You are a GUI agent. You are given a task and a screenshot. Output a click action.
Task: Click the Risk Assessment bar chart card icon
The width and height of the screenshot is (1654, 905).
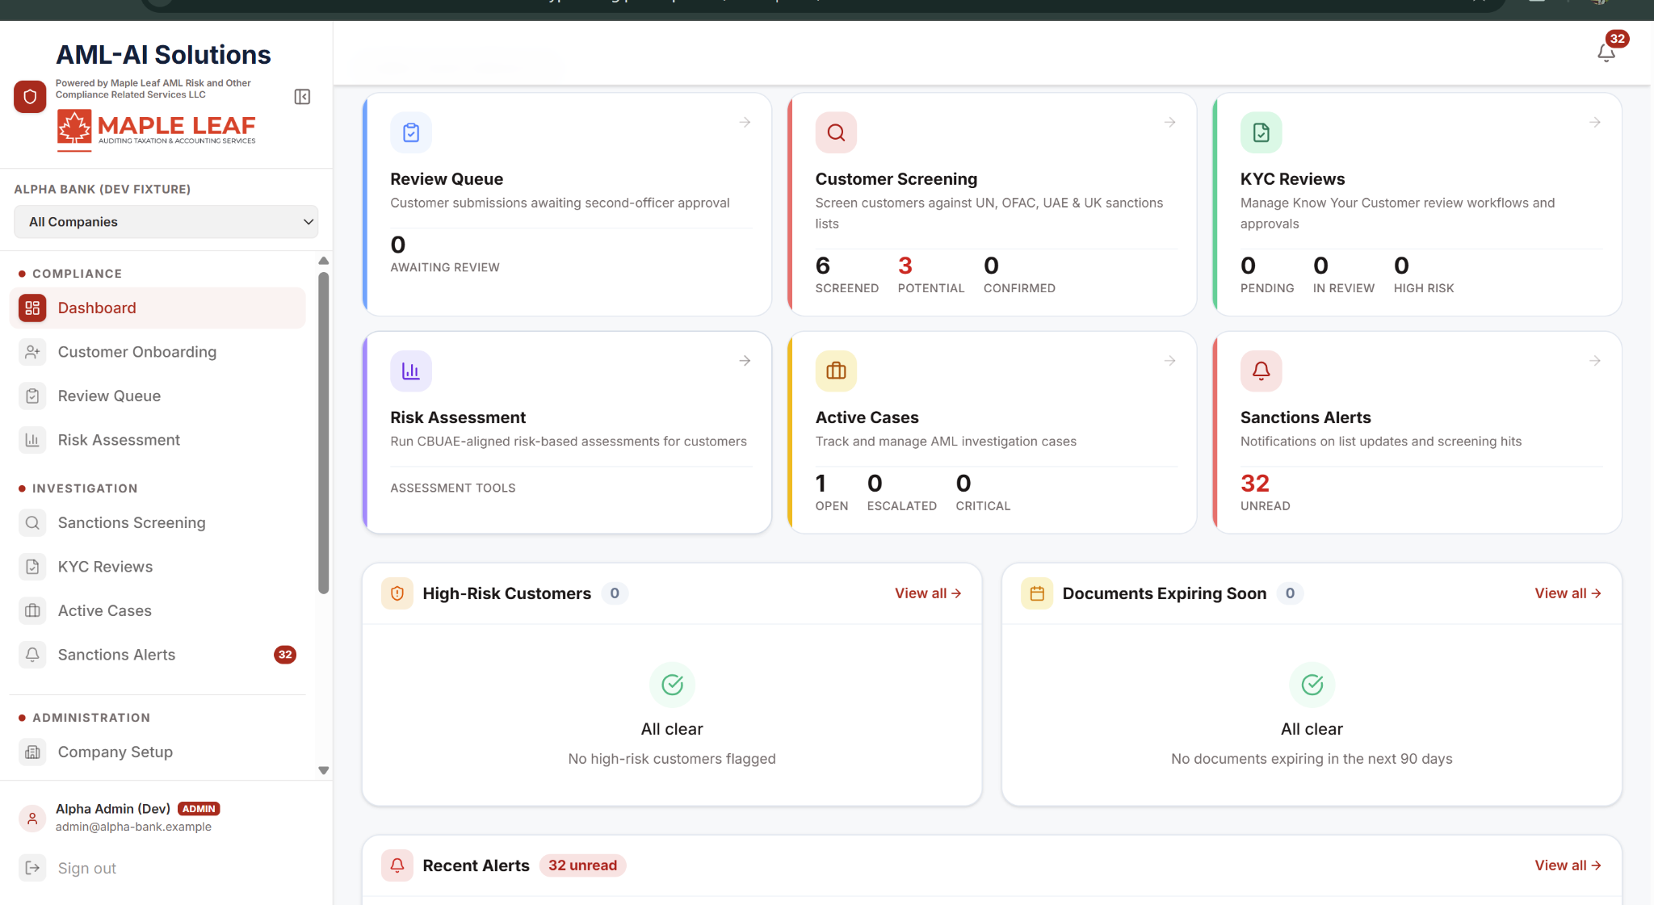411,371
